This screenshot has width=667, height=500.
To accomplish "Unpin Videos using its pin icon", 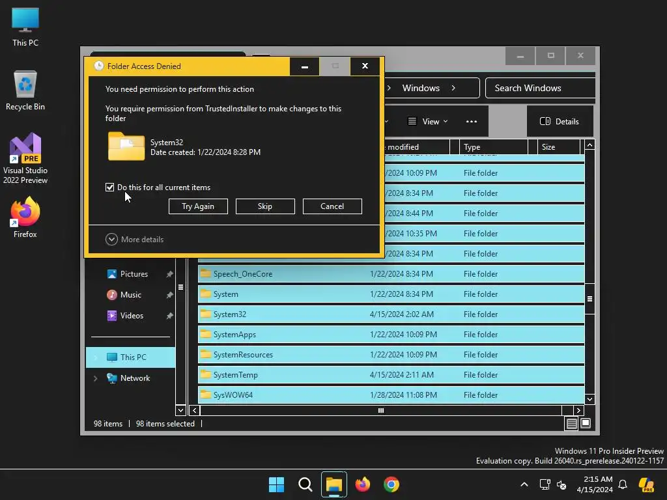I will pos(169,316).
